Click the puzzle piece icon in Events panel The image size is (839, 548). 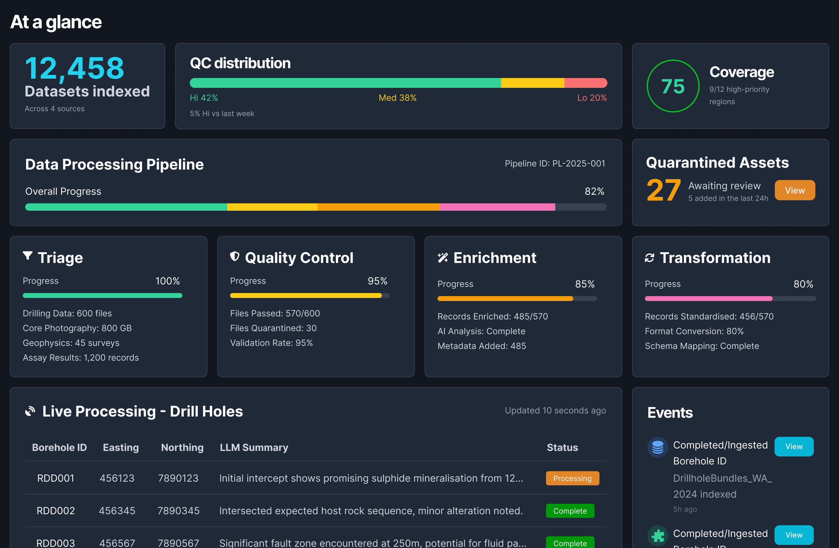click(658, 535)
